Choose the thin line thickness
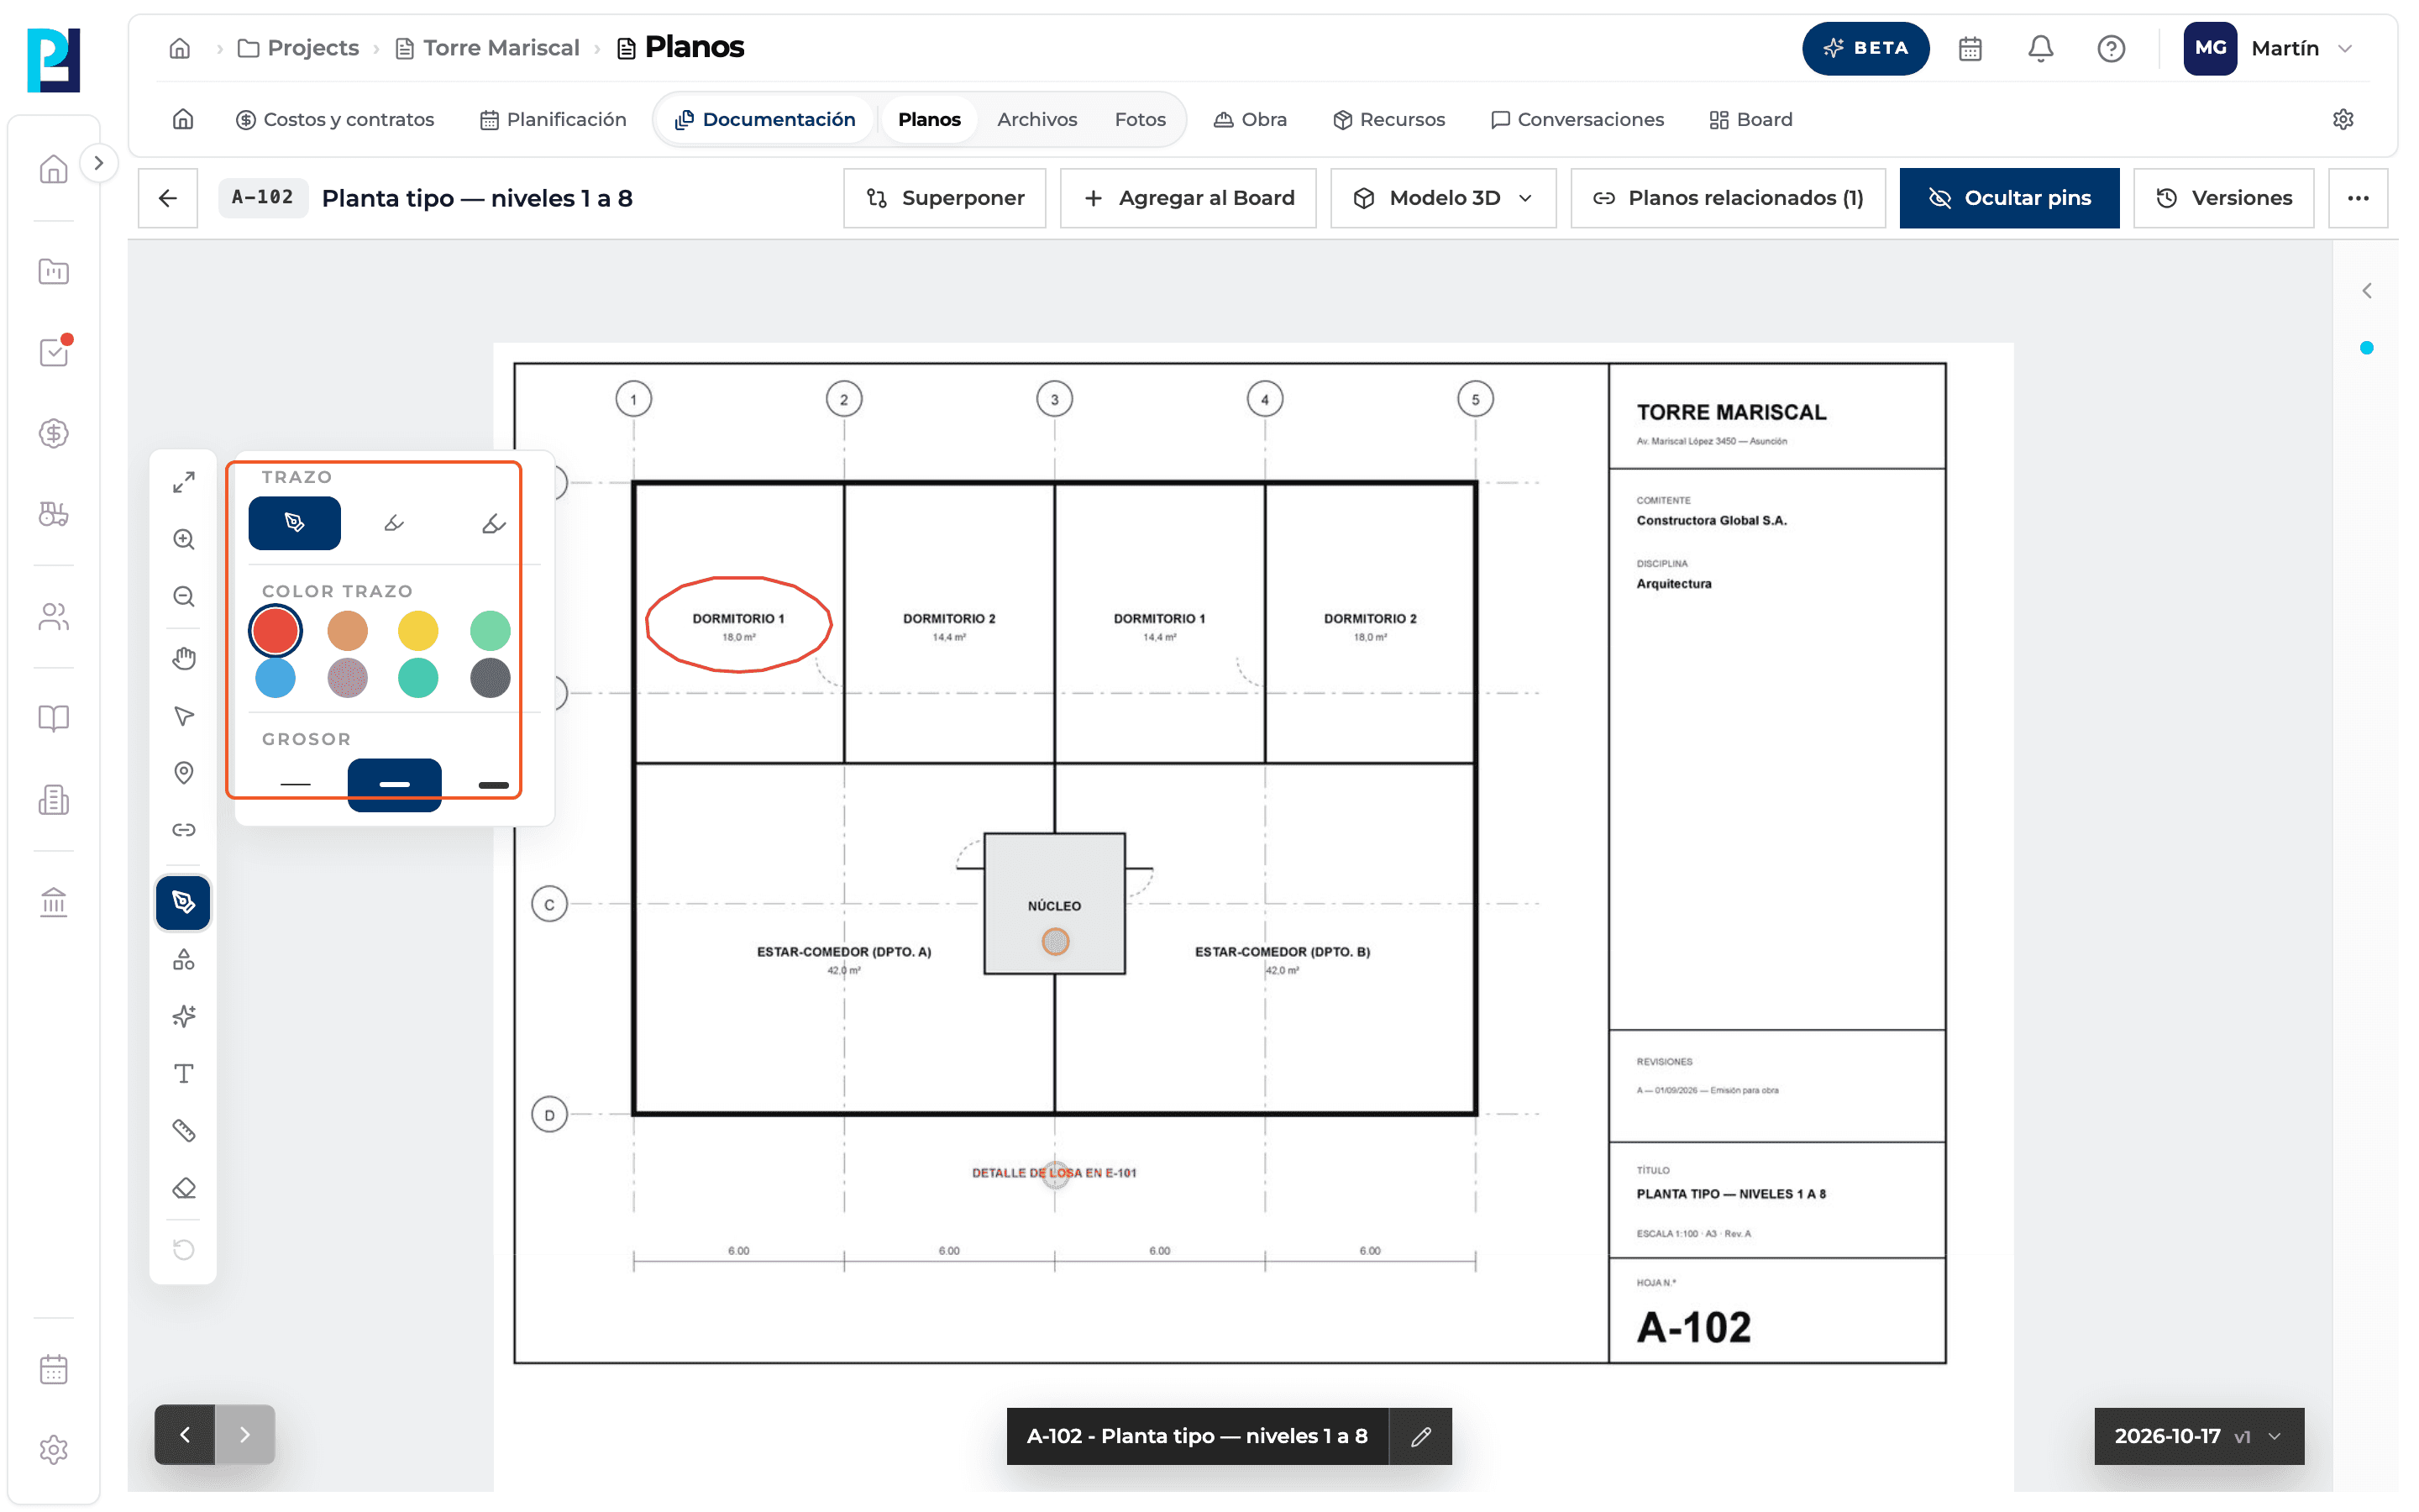2419x1512 pixels. coord(295,785)
